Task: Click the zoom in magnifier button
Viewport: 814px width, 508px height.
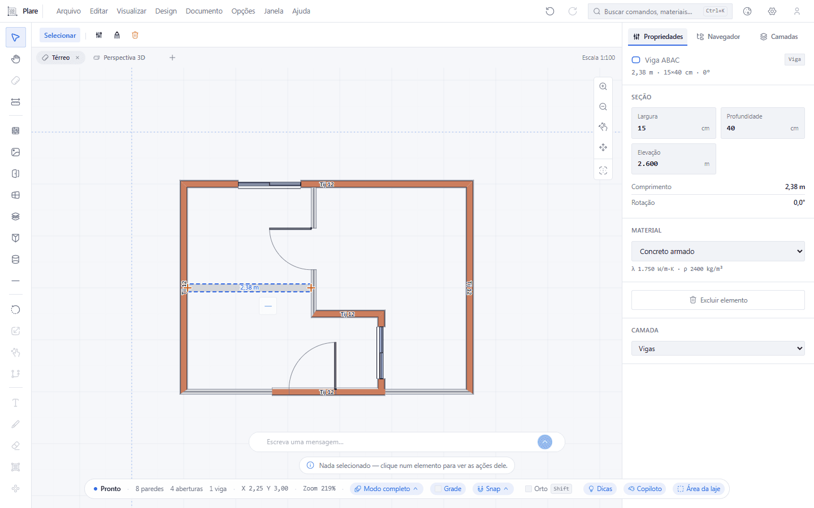Action: (603, 86)
